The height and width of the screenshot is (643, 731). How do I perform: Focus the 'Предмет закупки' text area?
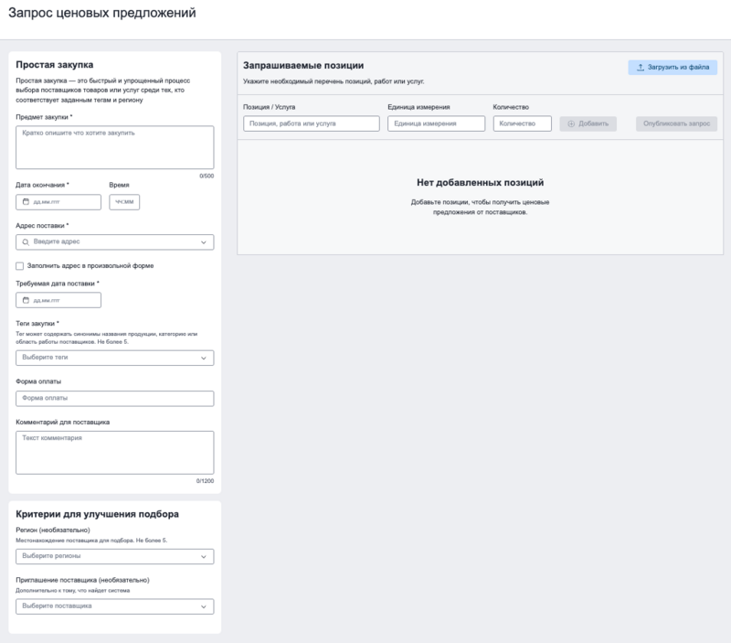click(115, 147)
